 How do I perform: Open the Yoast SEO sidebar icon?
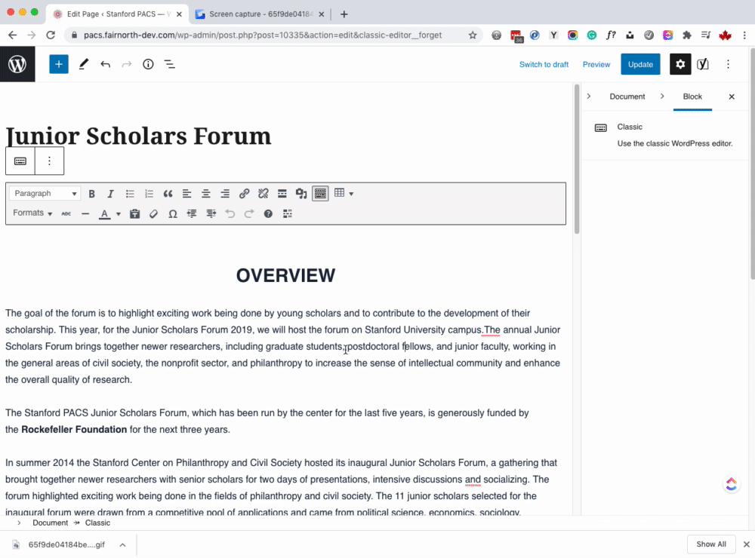tap(703, 64)
